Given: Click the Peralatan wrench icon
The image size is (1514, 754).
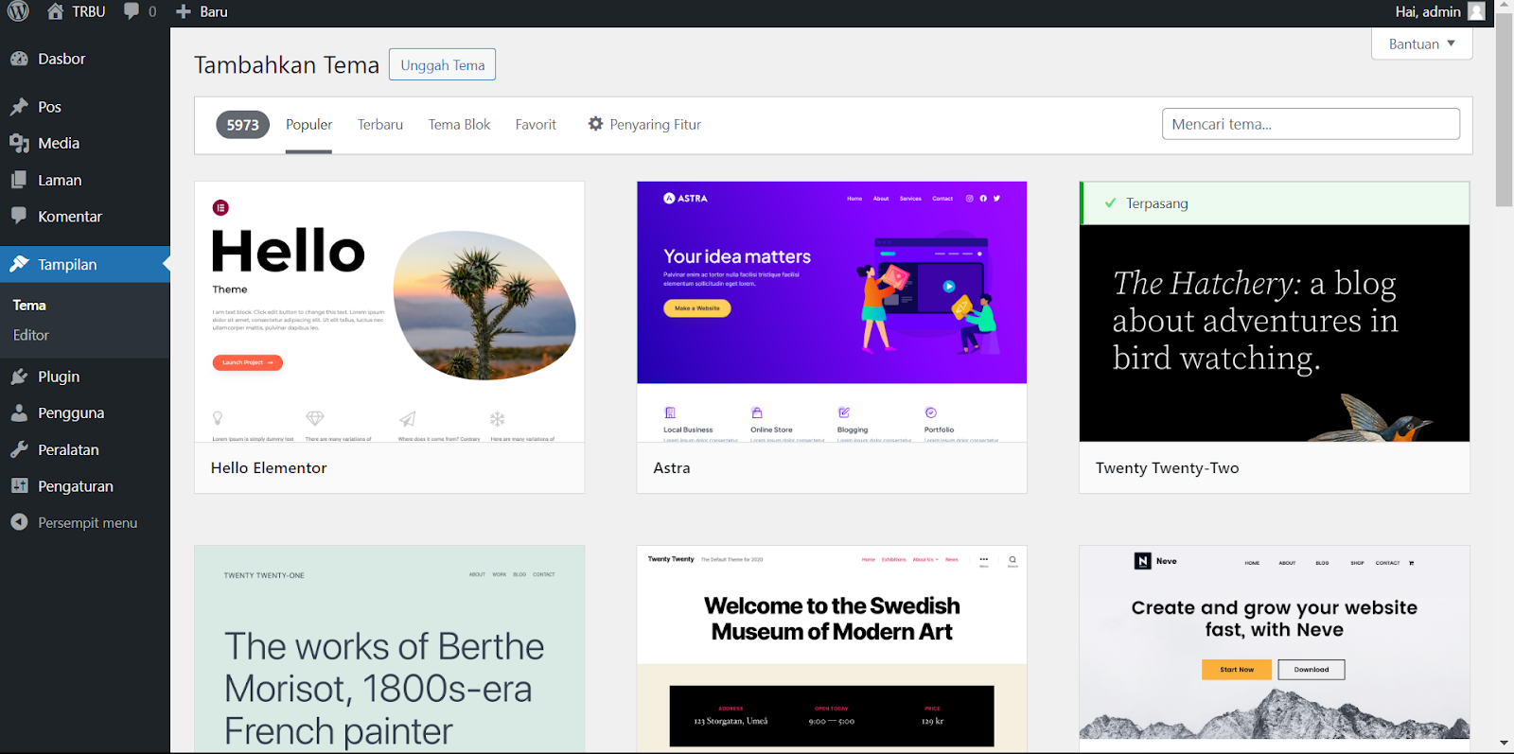Looking at the screenshot, I should pyautogui.click(x=19, y=449).
